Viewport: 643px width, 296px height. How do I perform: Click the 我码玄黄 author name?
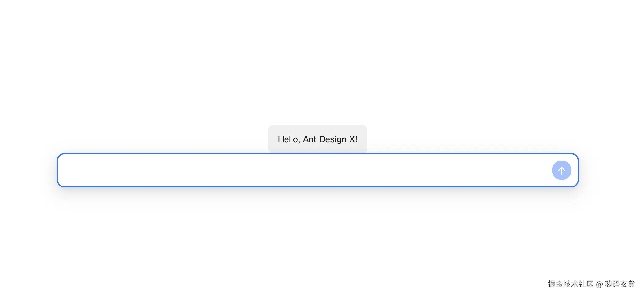(x=620, y=284)
